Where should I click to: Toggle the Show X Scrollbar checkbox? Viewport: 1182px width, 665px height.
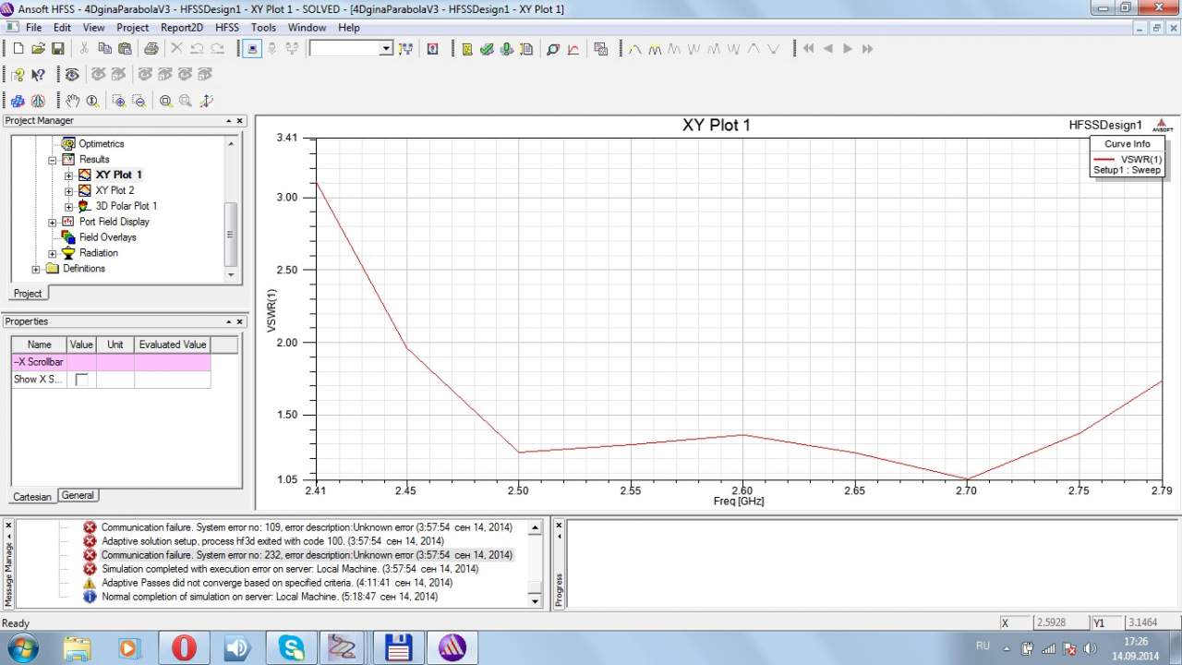pos(81,380)
